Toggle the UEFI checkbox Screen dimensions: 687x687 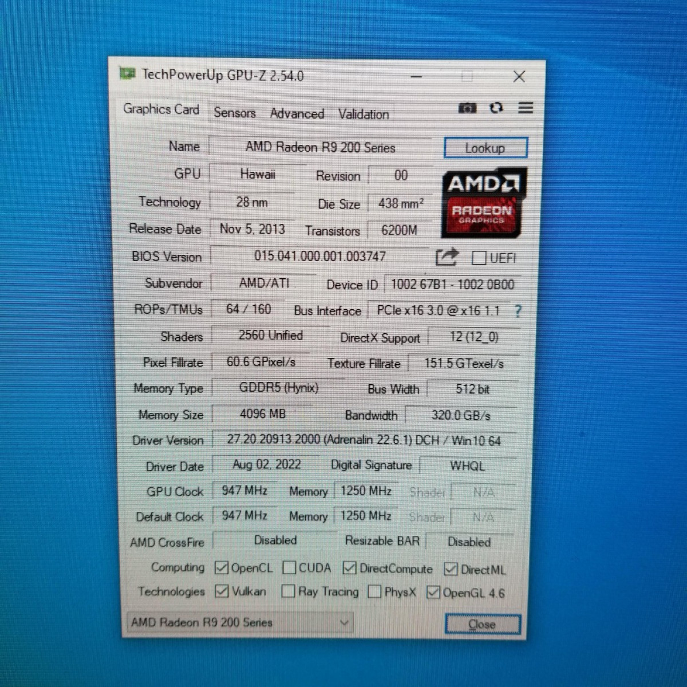(479, 258)
